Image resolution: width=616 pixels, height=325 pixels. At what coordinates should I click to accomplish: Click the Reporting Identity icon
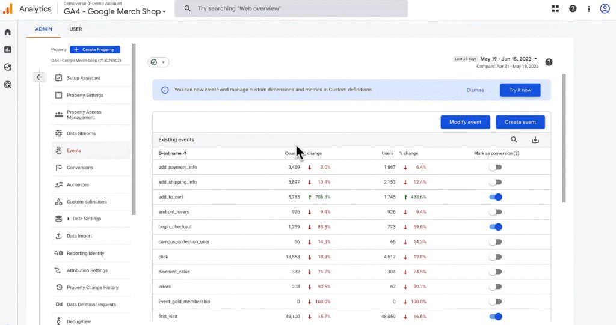pos(58,253)
